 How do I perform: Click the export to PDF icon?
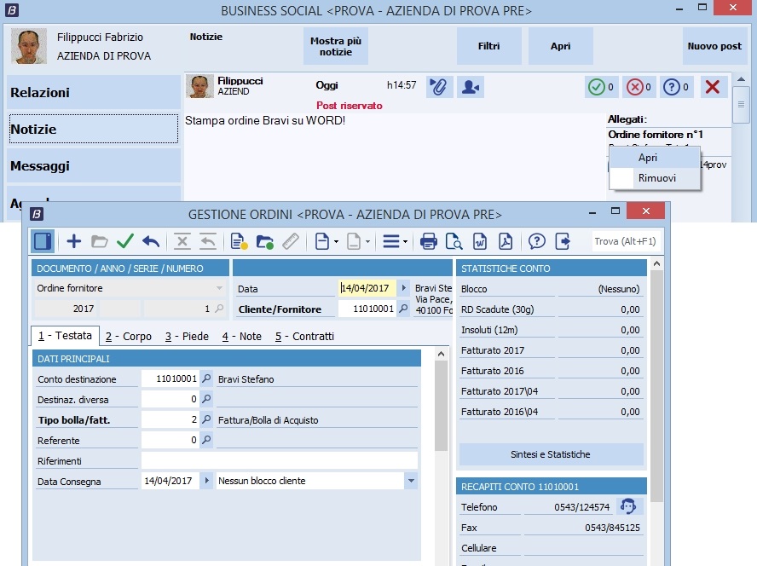click(505, 241)
